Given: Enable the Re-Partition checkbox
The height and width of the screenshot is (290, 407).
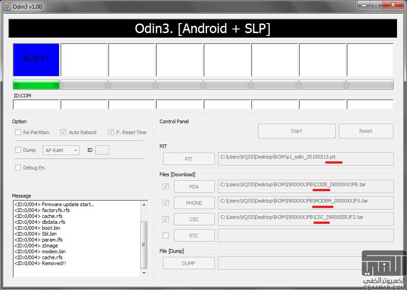Looking at the screenshot, I should [18, 132].
